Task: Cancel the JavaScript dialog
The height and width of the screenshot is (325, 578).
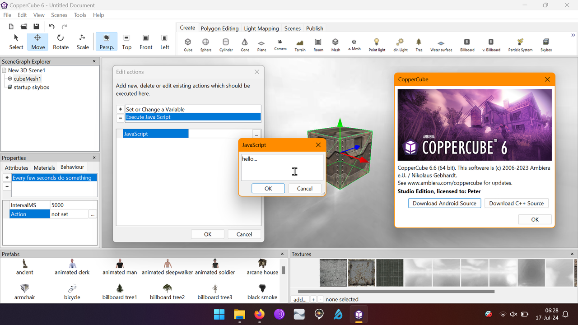Action: 304,188
